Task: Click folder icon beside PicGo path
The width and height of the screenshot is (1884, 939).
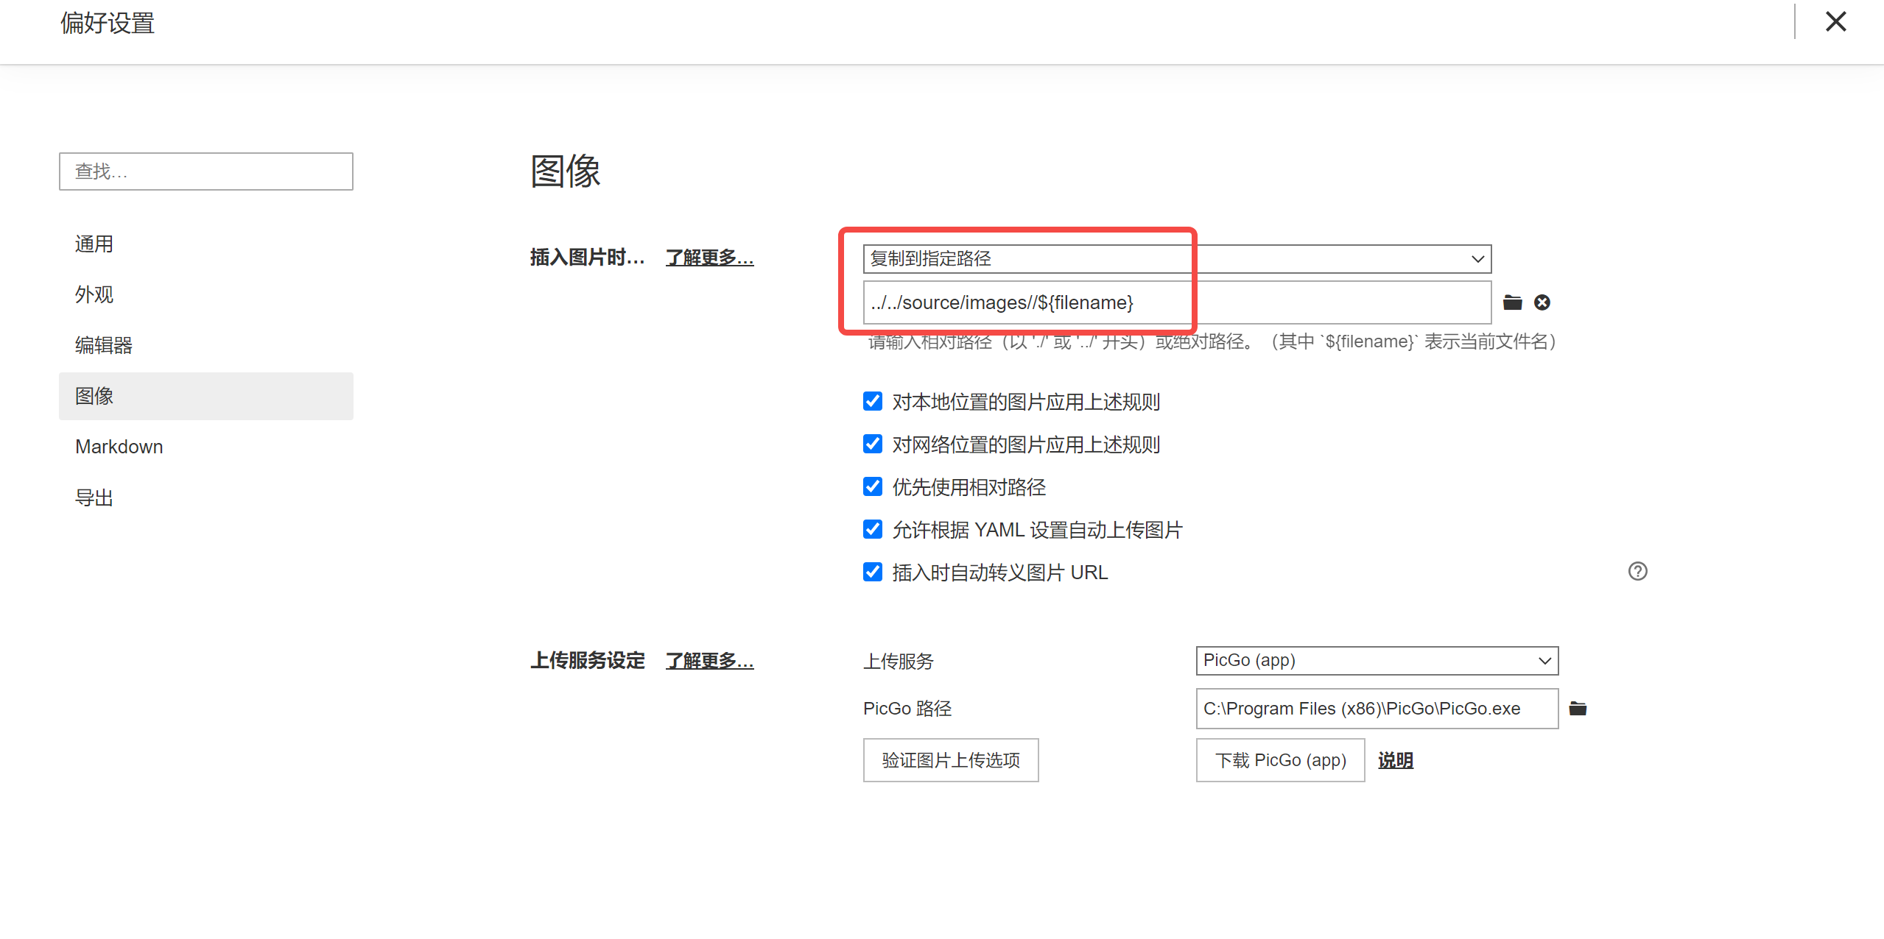Action: (1578, 709)
